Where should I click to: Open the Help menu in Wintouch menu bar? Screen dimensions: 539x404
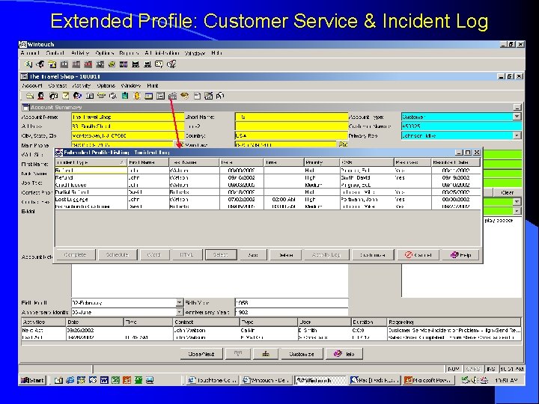[216, 53]
